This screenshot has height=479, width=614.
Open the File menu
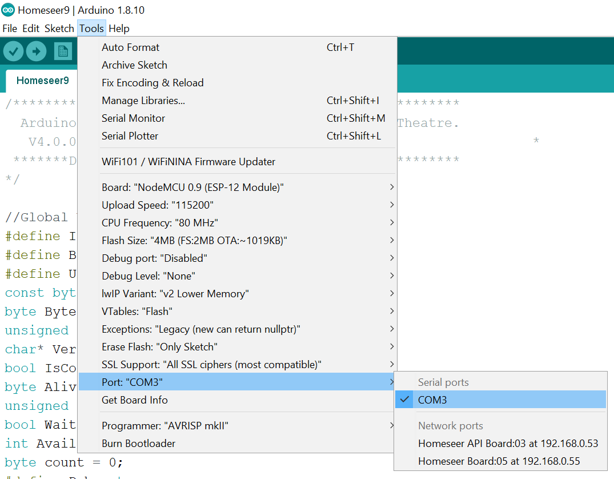10,28
